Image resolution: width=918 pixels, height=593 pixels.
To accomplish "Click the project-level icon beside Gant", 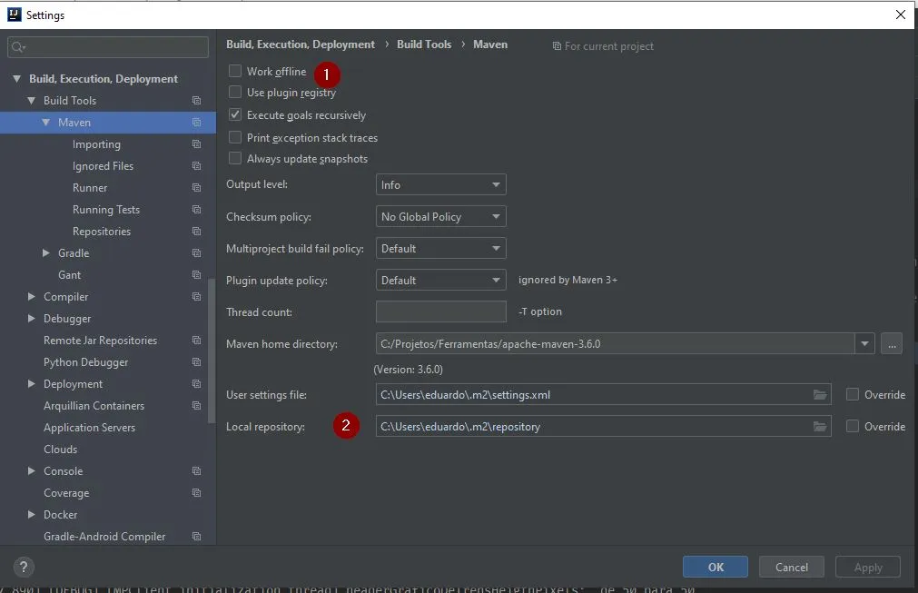I will coord(197,275).
